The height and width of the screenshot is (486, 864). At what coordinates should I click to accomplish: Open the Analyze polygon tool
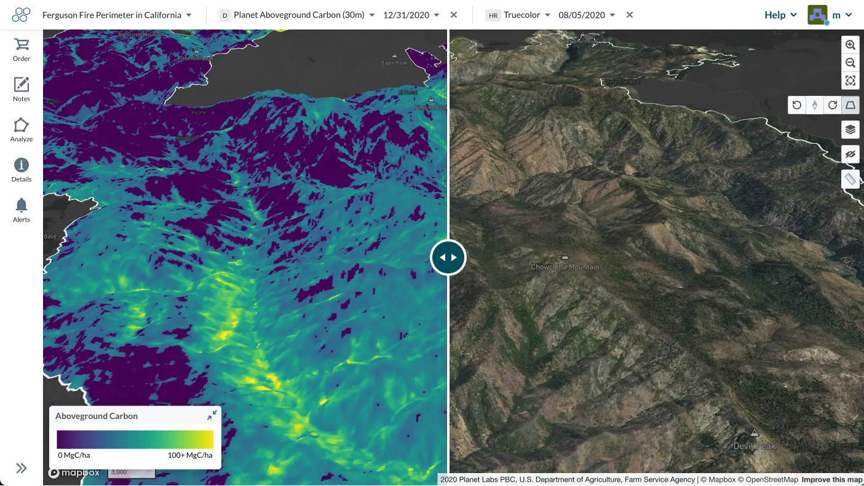(x=22, y=130)
